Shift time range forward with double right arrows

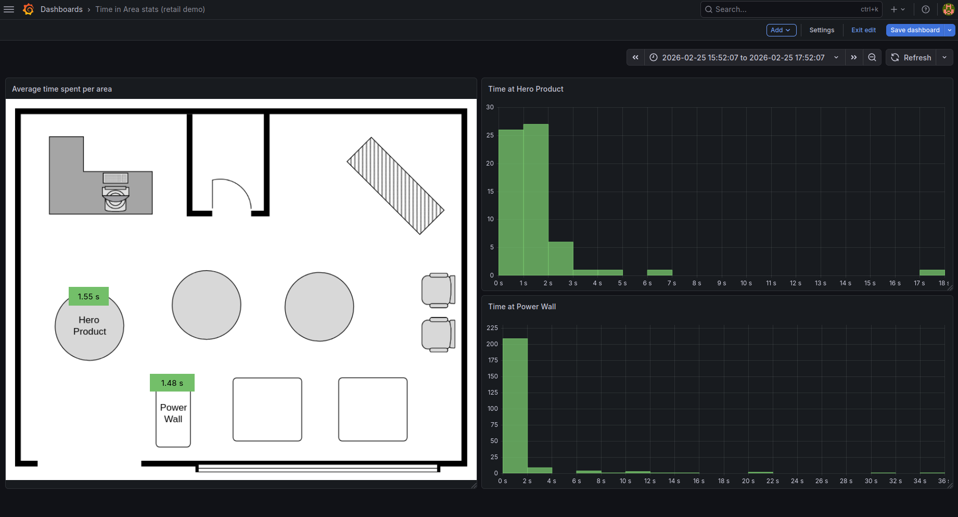coord(854,57)
